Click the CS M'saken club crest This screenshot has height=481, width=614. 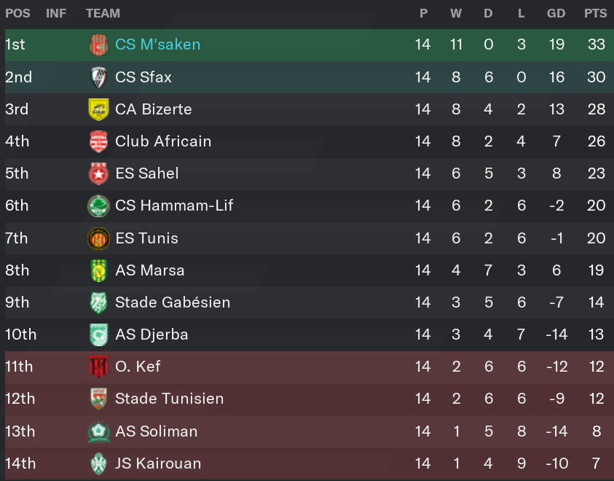(x=98, y=45)
